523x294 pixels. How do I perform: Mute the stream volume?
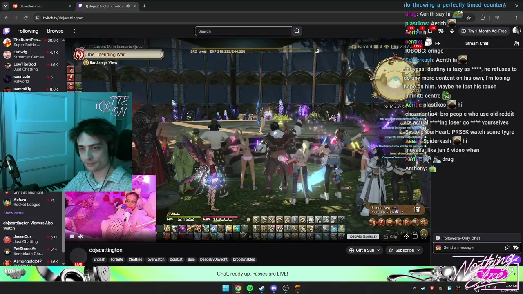(80, 236)
